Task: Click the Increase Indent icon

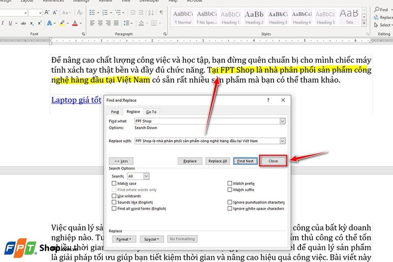Action: coord(141,12)
